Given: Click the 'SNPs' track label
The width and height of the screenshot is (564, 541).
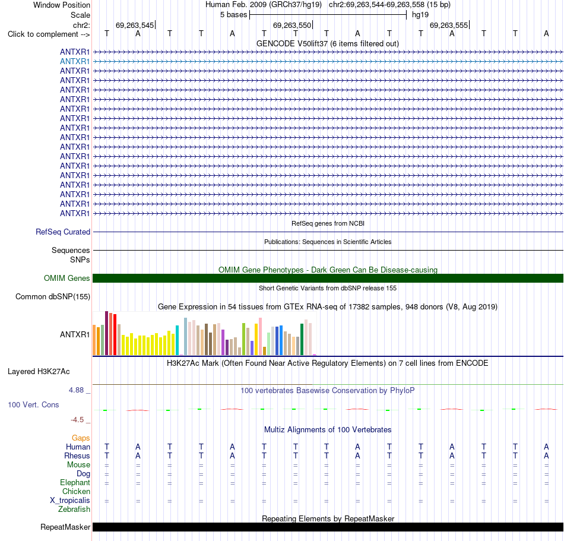Looking at the screenshot, I should [x=80, y=260].
